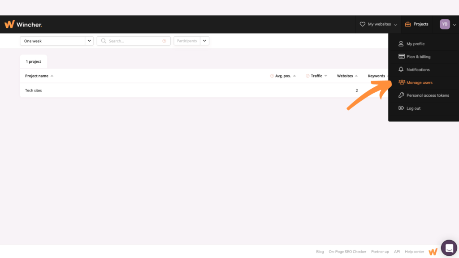Expand the One week period dropdown arrow
Image resolution: width=459 pixels, height=258 pixels.
(89, 41)
